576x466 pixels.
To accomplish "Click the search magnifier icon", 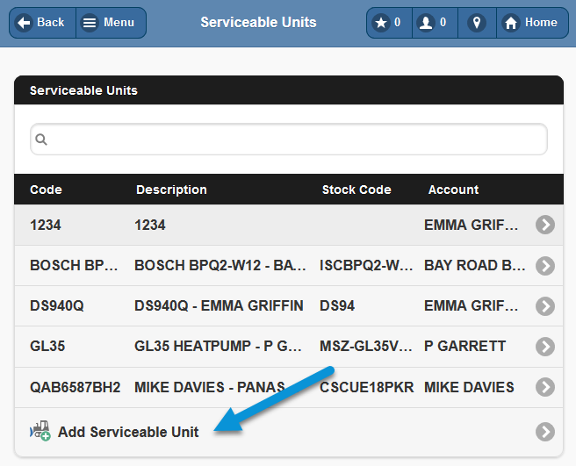I will coord(41,140).
